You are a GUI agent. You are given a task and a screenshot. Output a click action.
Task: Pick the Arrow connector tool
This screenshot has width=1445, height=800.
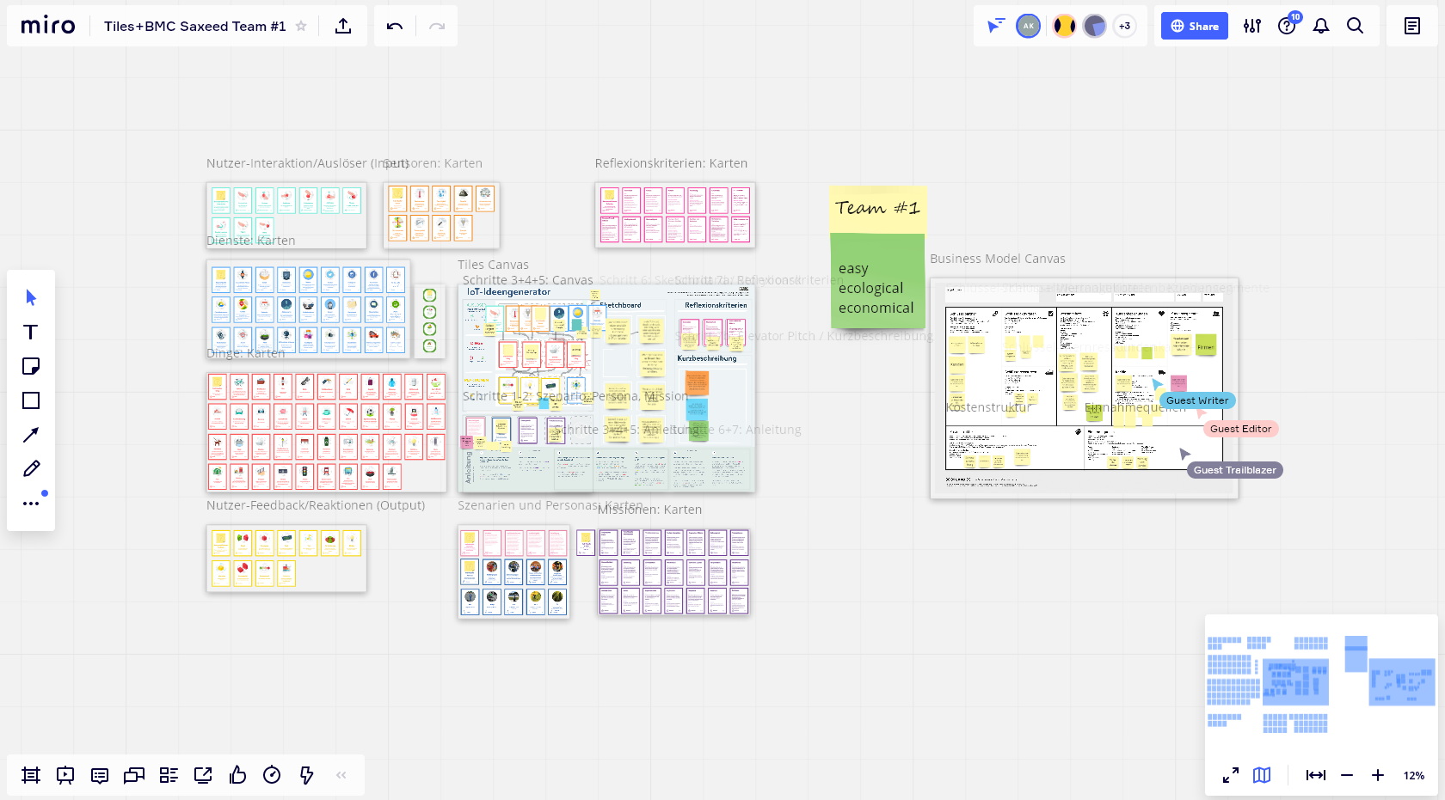(x=30, y=435)
